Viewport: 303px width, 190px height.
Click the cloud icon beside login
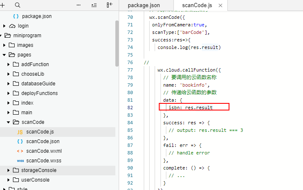click(x=12, y=26)
